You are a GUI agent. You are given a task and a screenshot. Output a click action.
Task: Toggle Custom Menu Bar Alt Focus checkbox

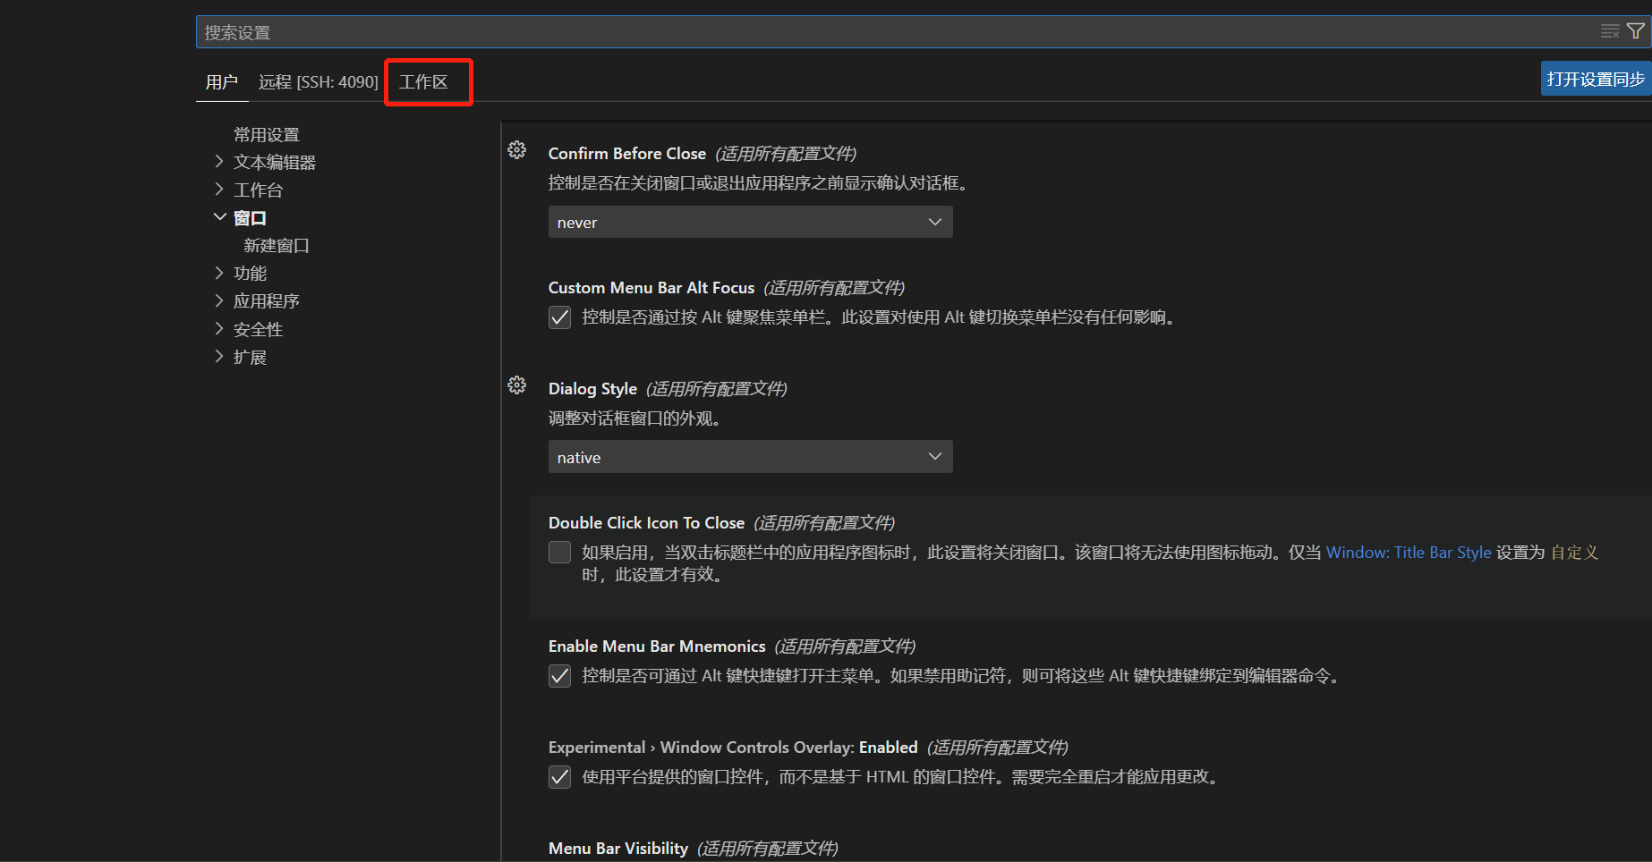pos(559,317)
